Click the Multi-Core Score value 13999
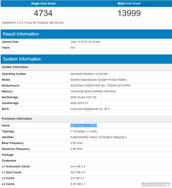This screenshot has height=188, width=172. tap(129, 13)
